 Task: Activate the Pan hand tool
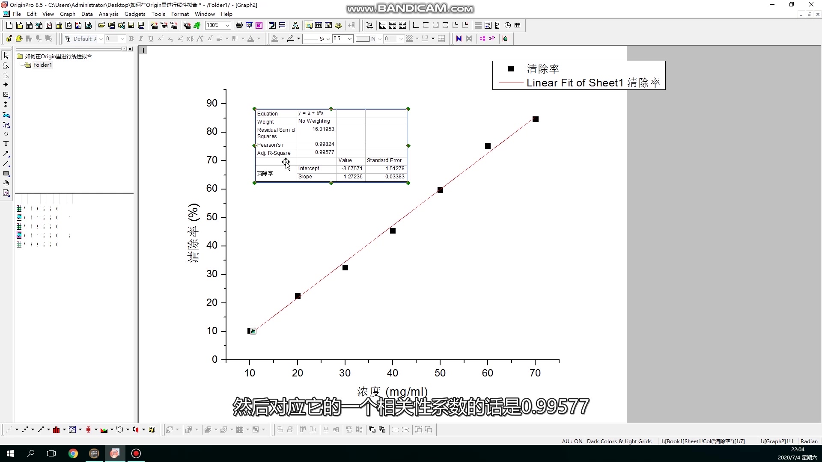pyautogui.click(x=6, y=183)
